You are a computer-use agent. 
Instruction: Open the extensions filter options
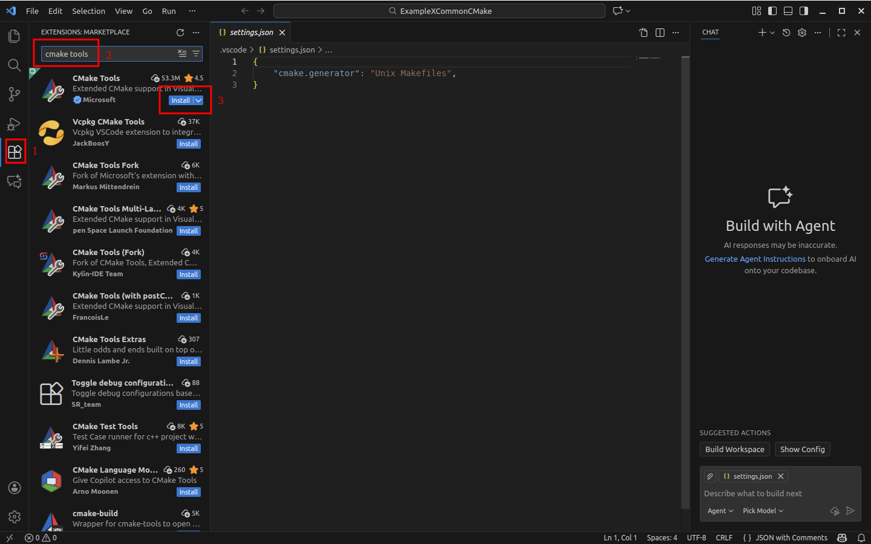click(x=196, y=54)
